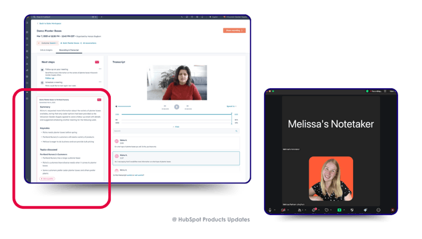Click the green share screen icon in Zoom
This screenshot has width=422, height=239.
[340, 210]
